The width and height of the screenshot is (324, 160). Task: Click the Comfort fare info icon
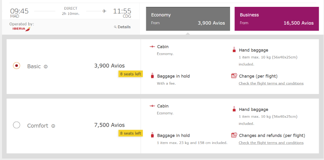tap(53, 126)
